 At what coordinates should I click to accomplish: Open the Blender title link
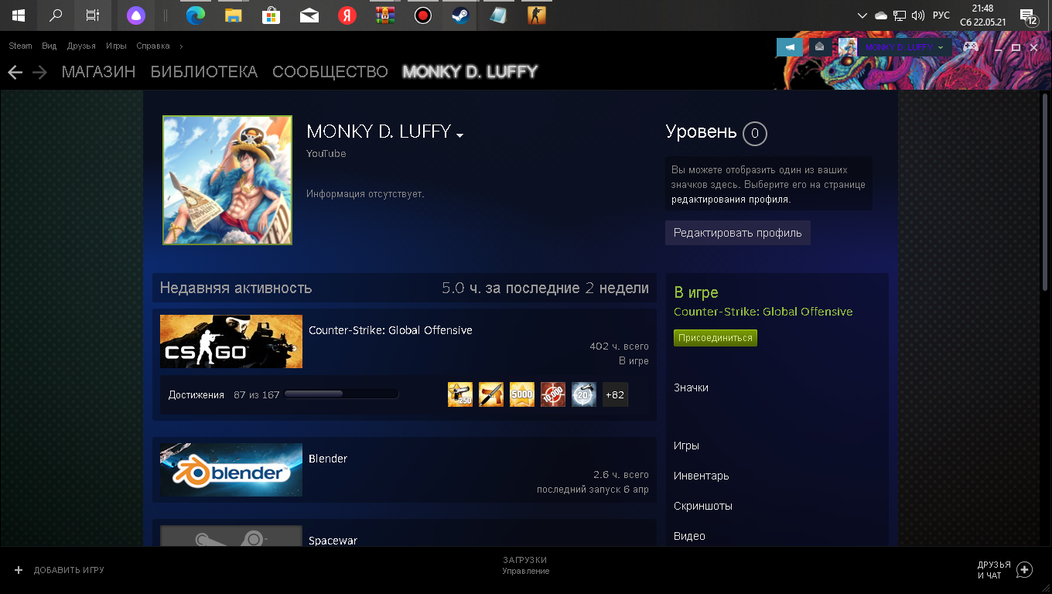click(328, 459)
